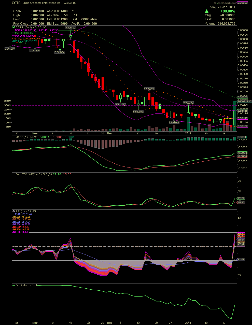This screenshot has width=252, height=325.
Task: Click the candlestick icon beside CCTR (Daily)
Action: tap(14, 27)
